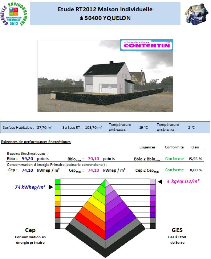
Task: Click the '74 kWhep/m²' indicator label
Action: 30,187
